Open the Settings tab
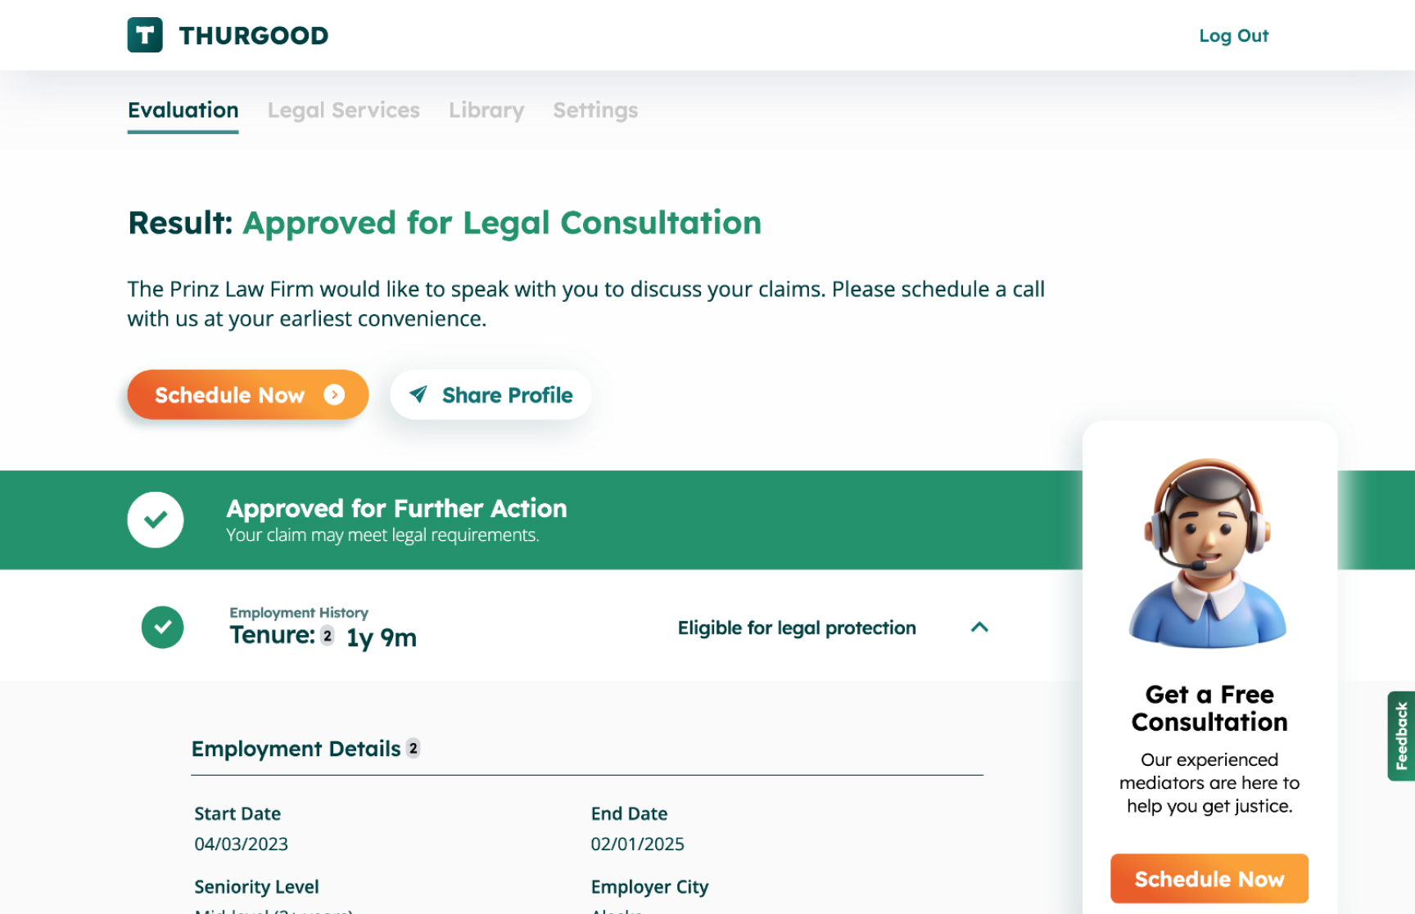Viewport: 1415px width, 914px height. pos(595,110)
